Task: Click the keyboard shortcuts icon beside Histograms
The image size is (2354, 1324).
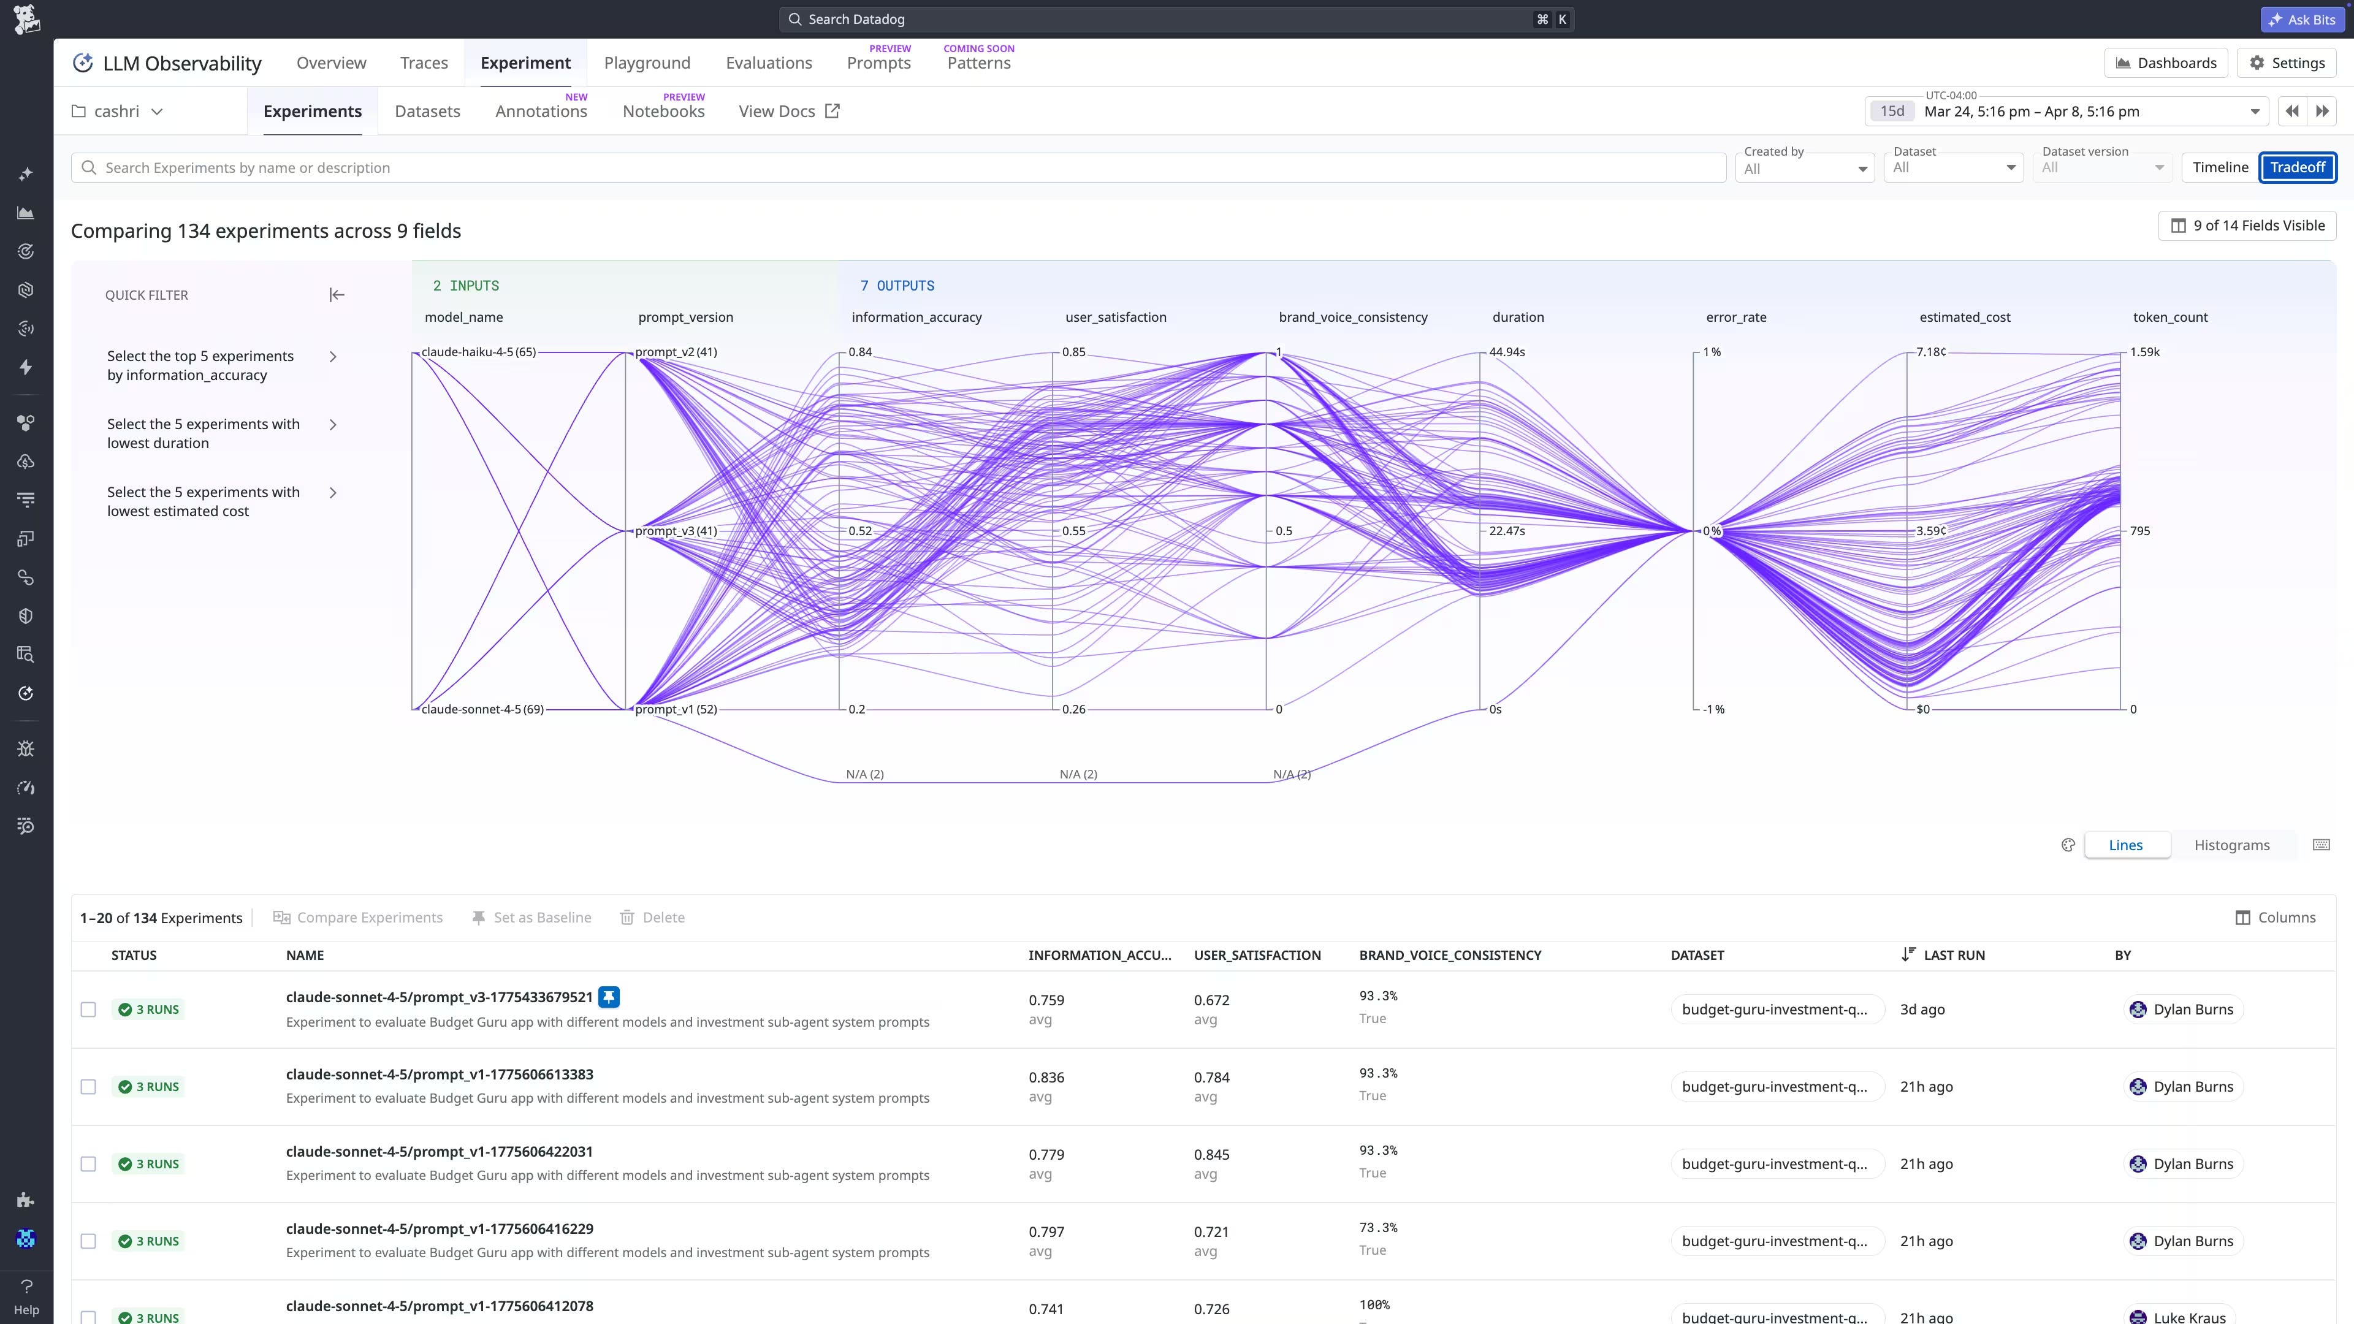Action: [x=2320, y=845]
